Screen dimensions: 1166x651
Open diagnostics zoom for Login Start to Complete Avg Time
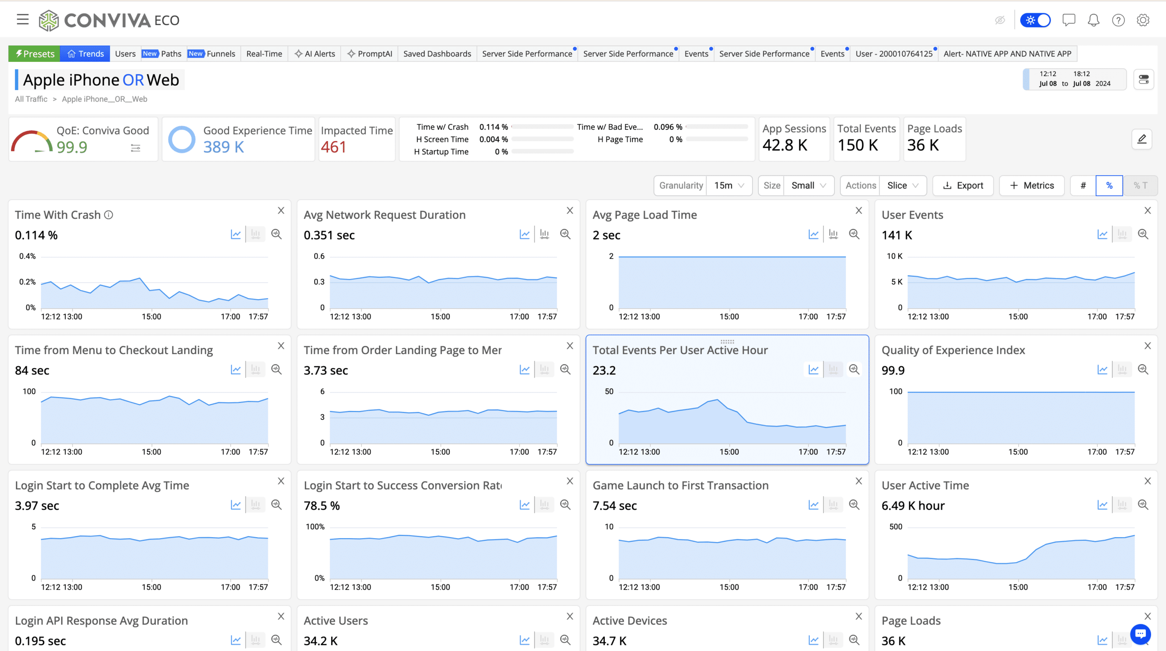click(x=276, y=505)
